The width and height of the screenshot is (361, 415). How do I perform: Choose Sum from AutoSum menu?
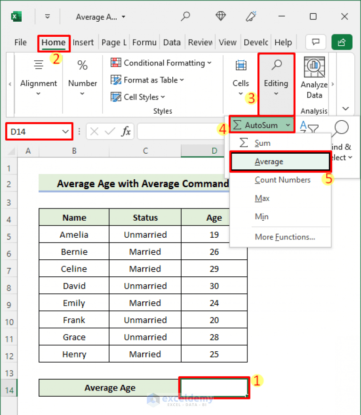(x=280, y=143)
